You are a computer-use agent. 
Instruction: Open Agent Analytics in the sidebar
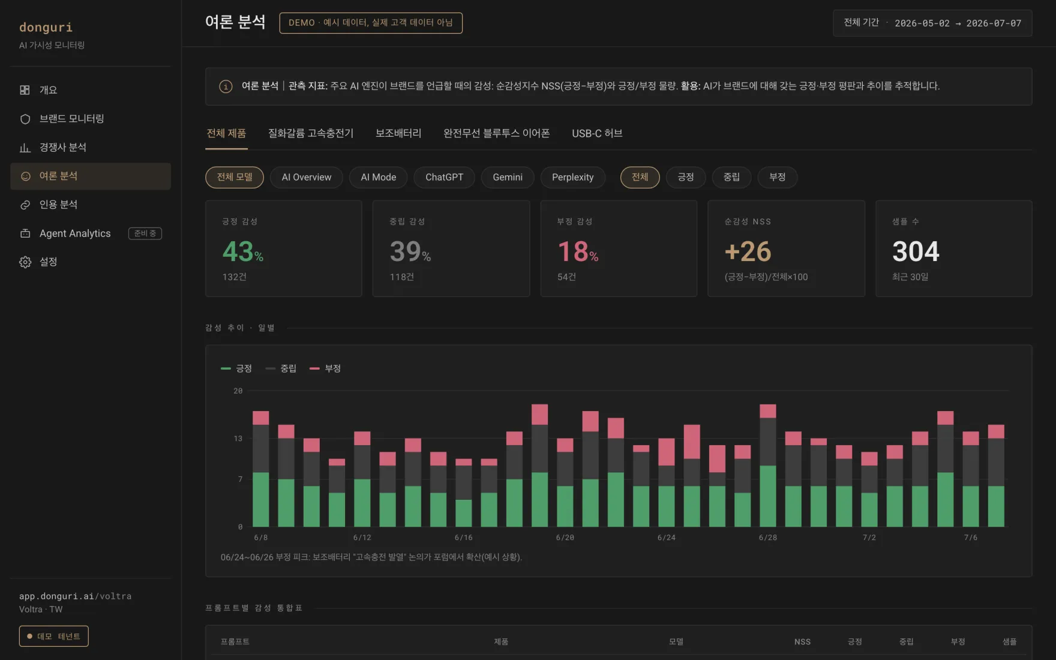pos(91,233)
